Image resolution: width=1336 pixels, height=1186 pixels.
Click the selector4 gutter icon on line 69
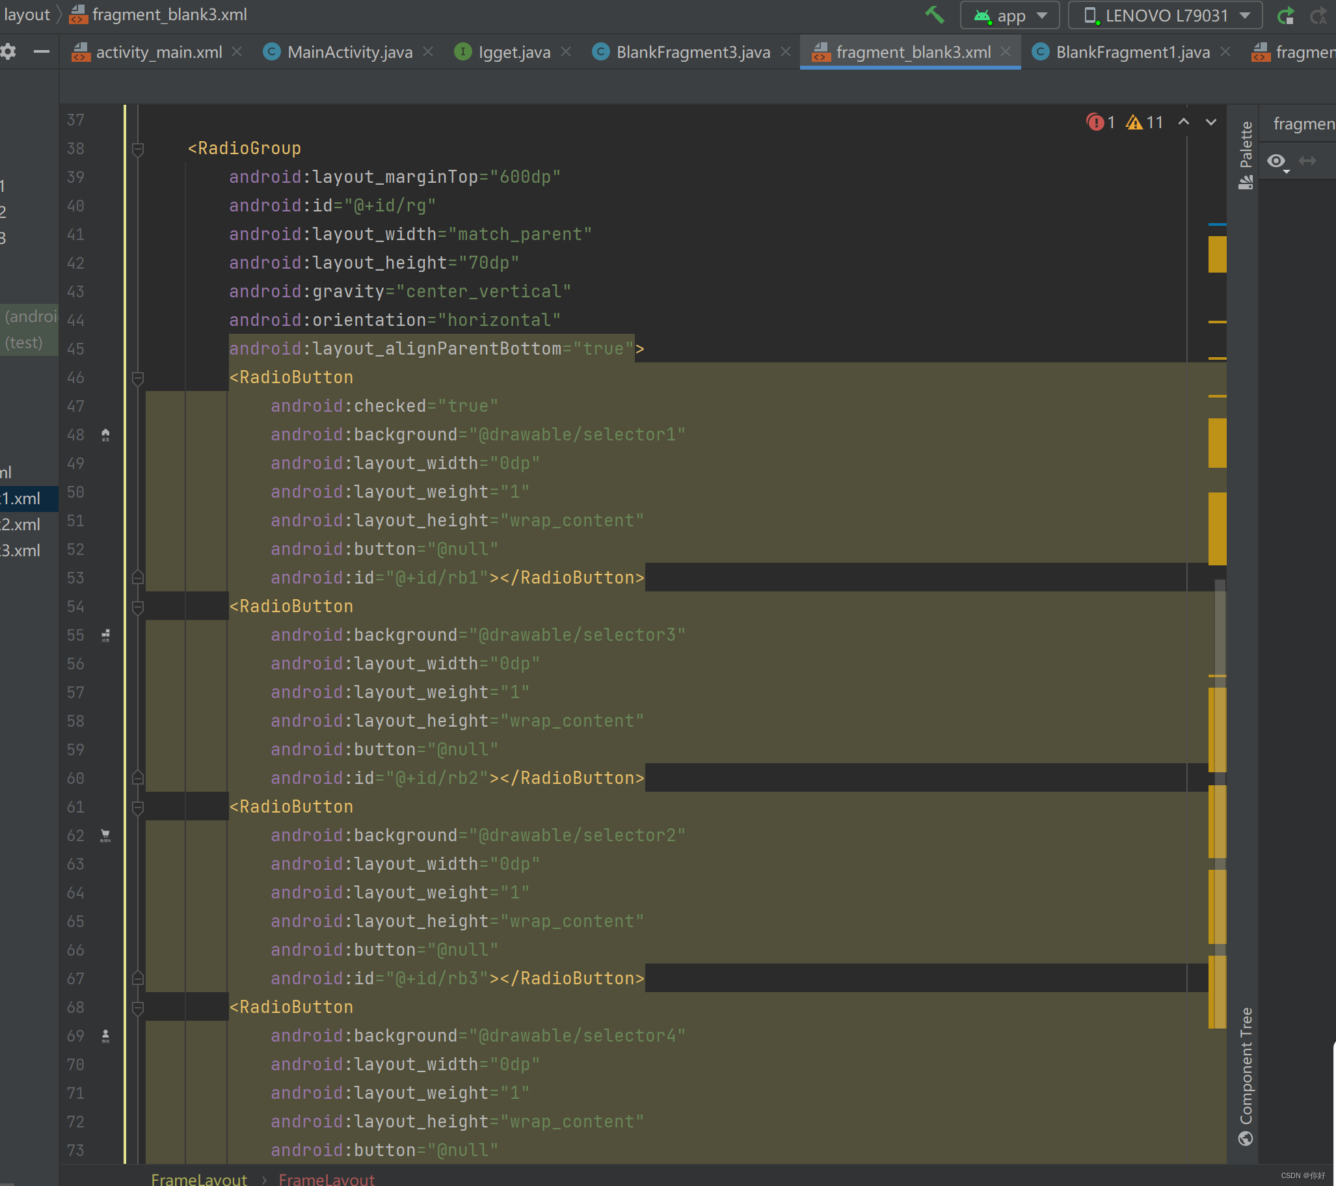click(105, 1036)
